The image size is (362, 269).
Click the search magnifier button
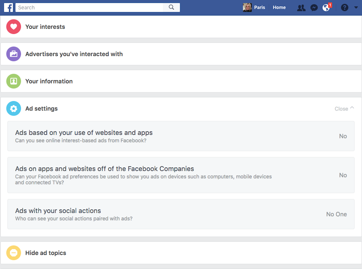pyautogui.click(x=171, y=8)
